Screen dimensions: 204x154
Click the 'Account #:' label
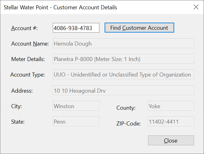(x=25, y=28)
